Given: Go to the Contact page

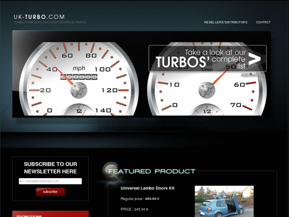Looking at the screenshot, I should (x=263, y=22).
